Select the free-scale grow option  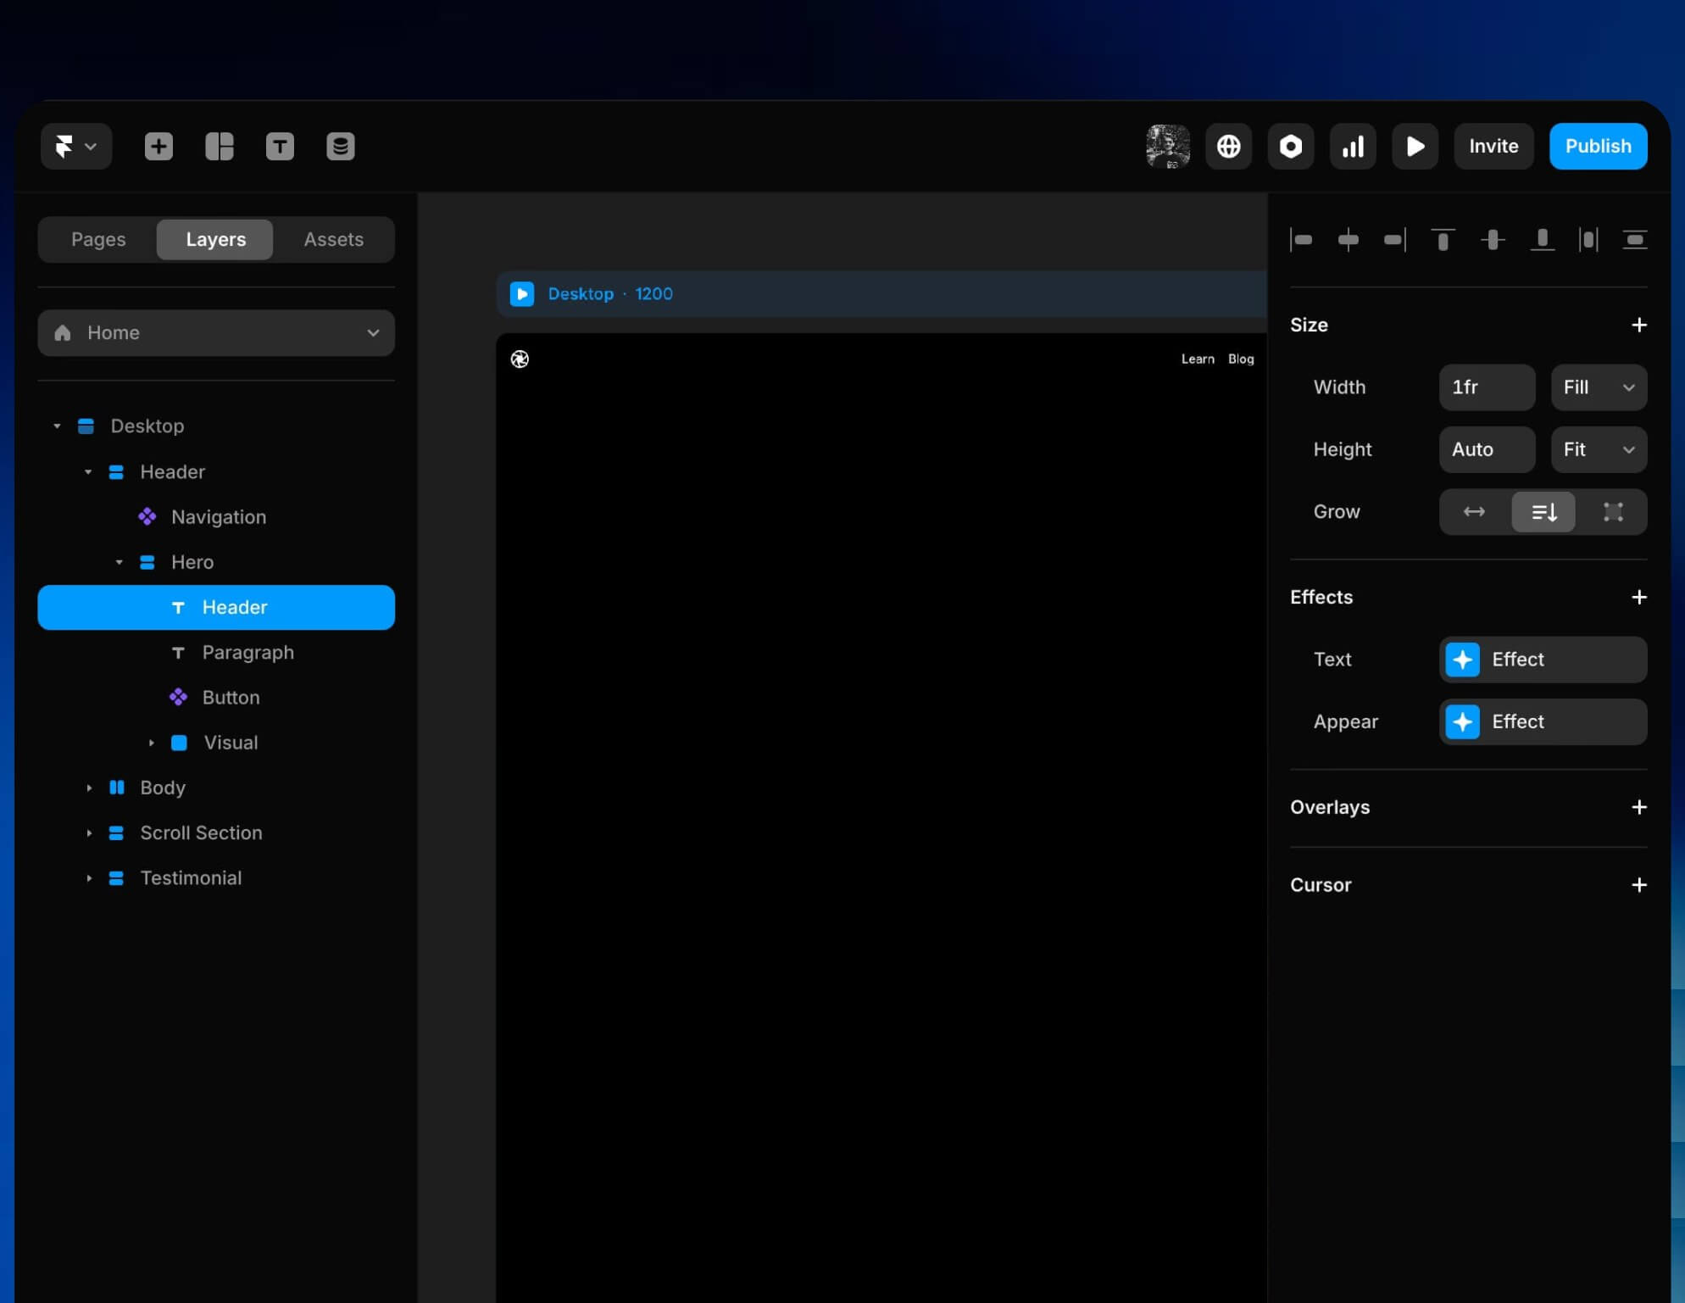pos(1612,511)
